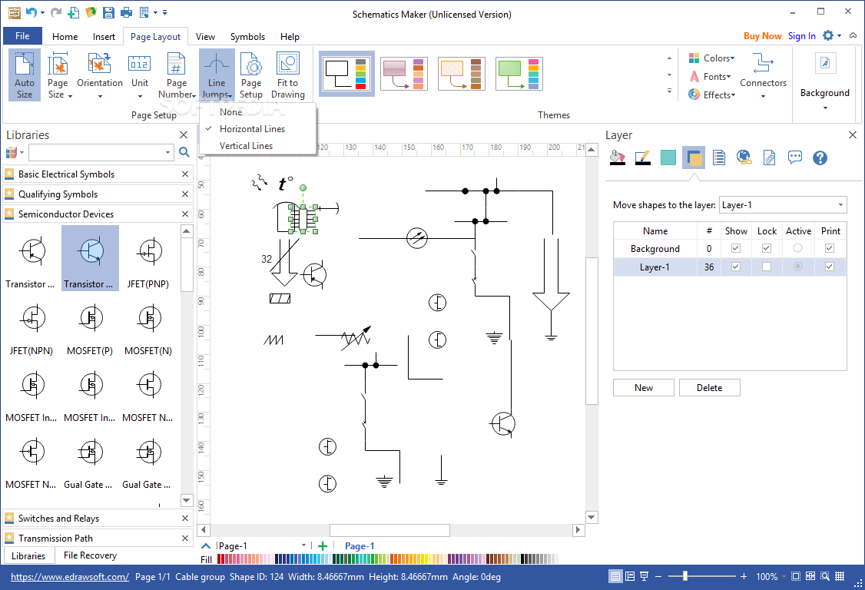The height and width of the screenshot is (590, 865).
Task: Set Background layer as active
Action: coord(797,248)
